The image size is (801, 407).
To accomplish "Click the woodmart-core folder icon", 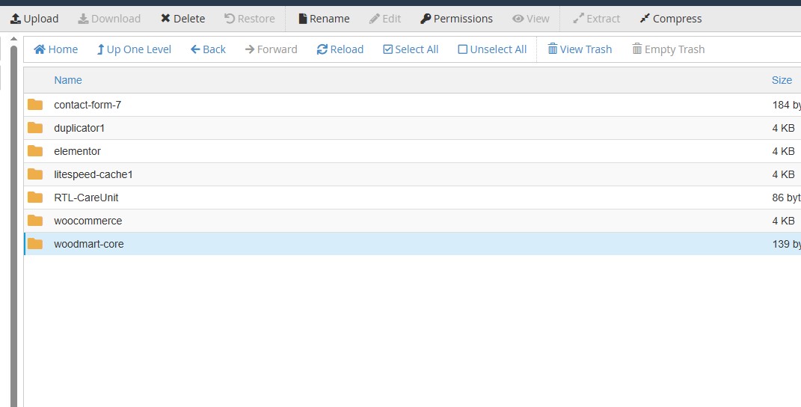I will [x=35, y=244].
